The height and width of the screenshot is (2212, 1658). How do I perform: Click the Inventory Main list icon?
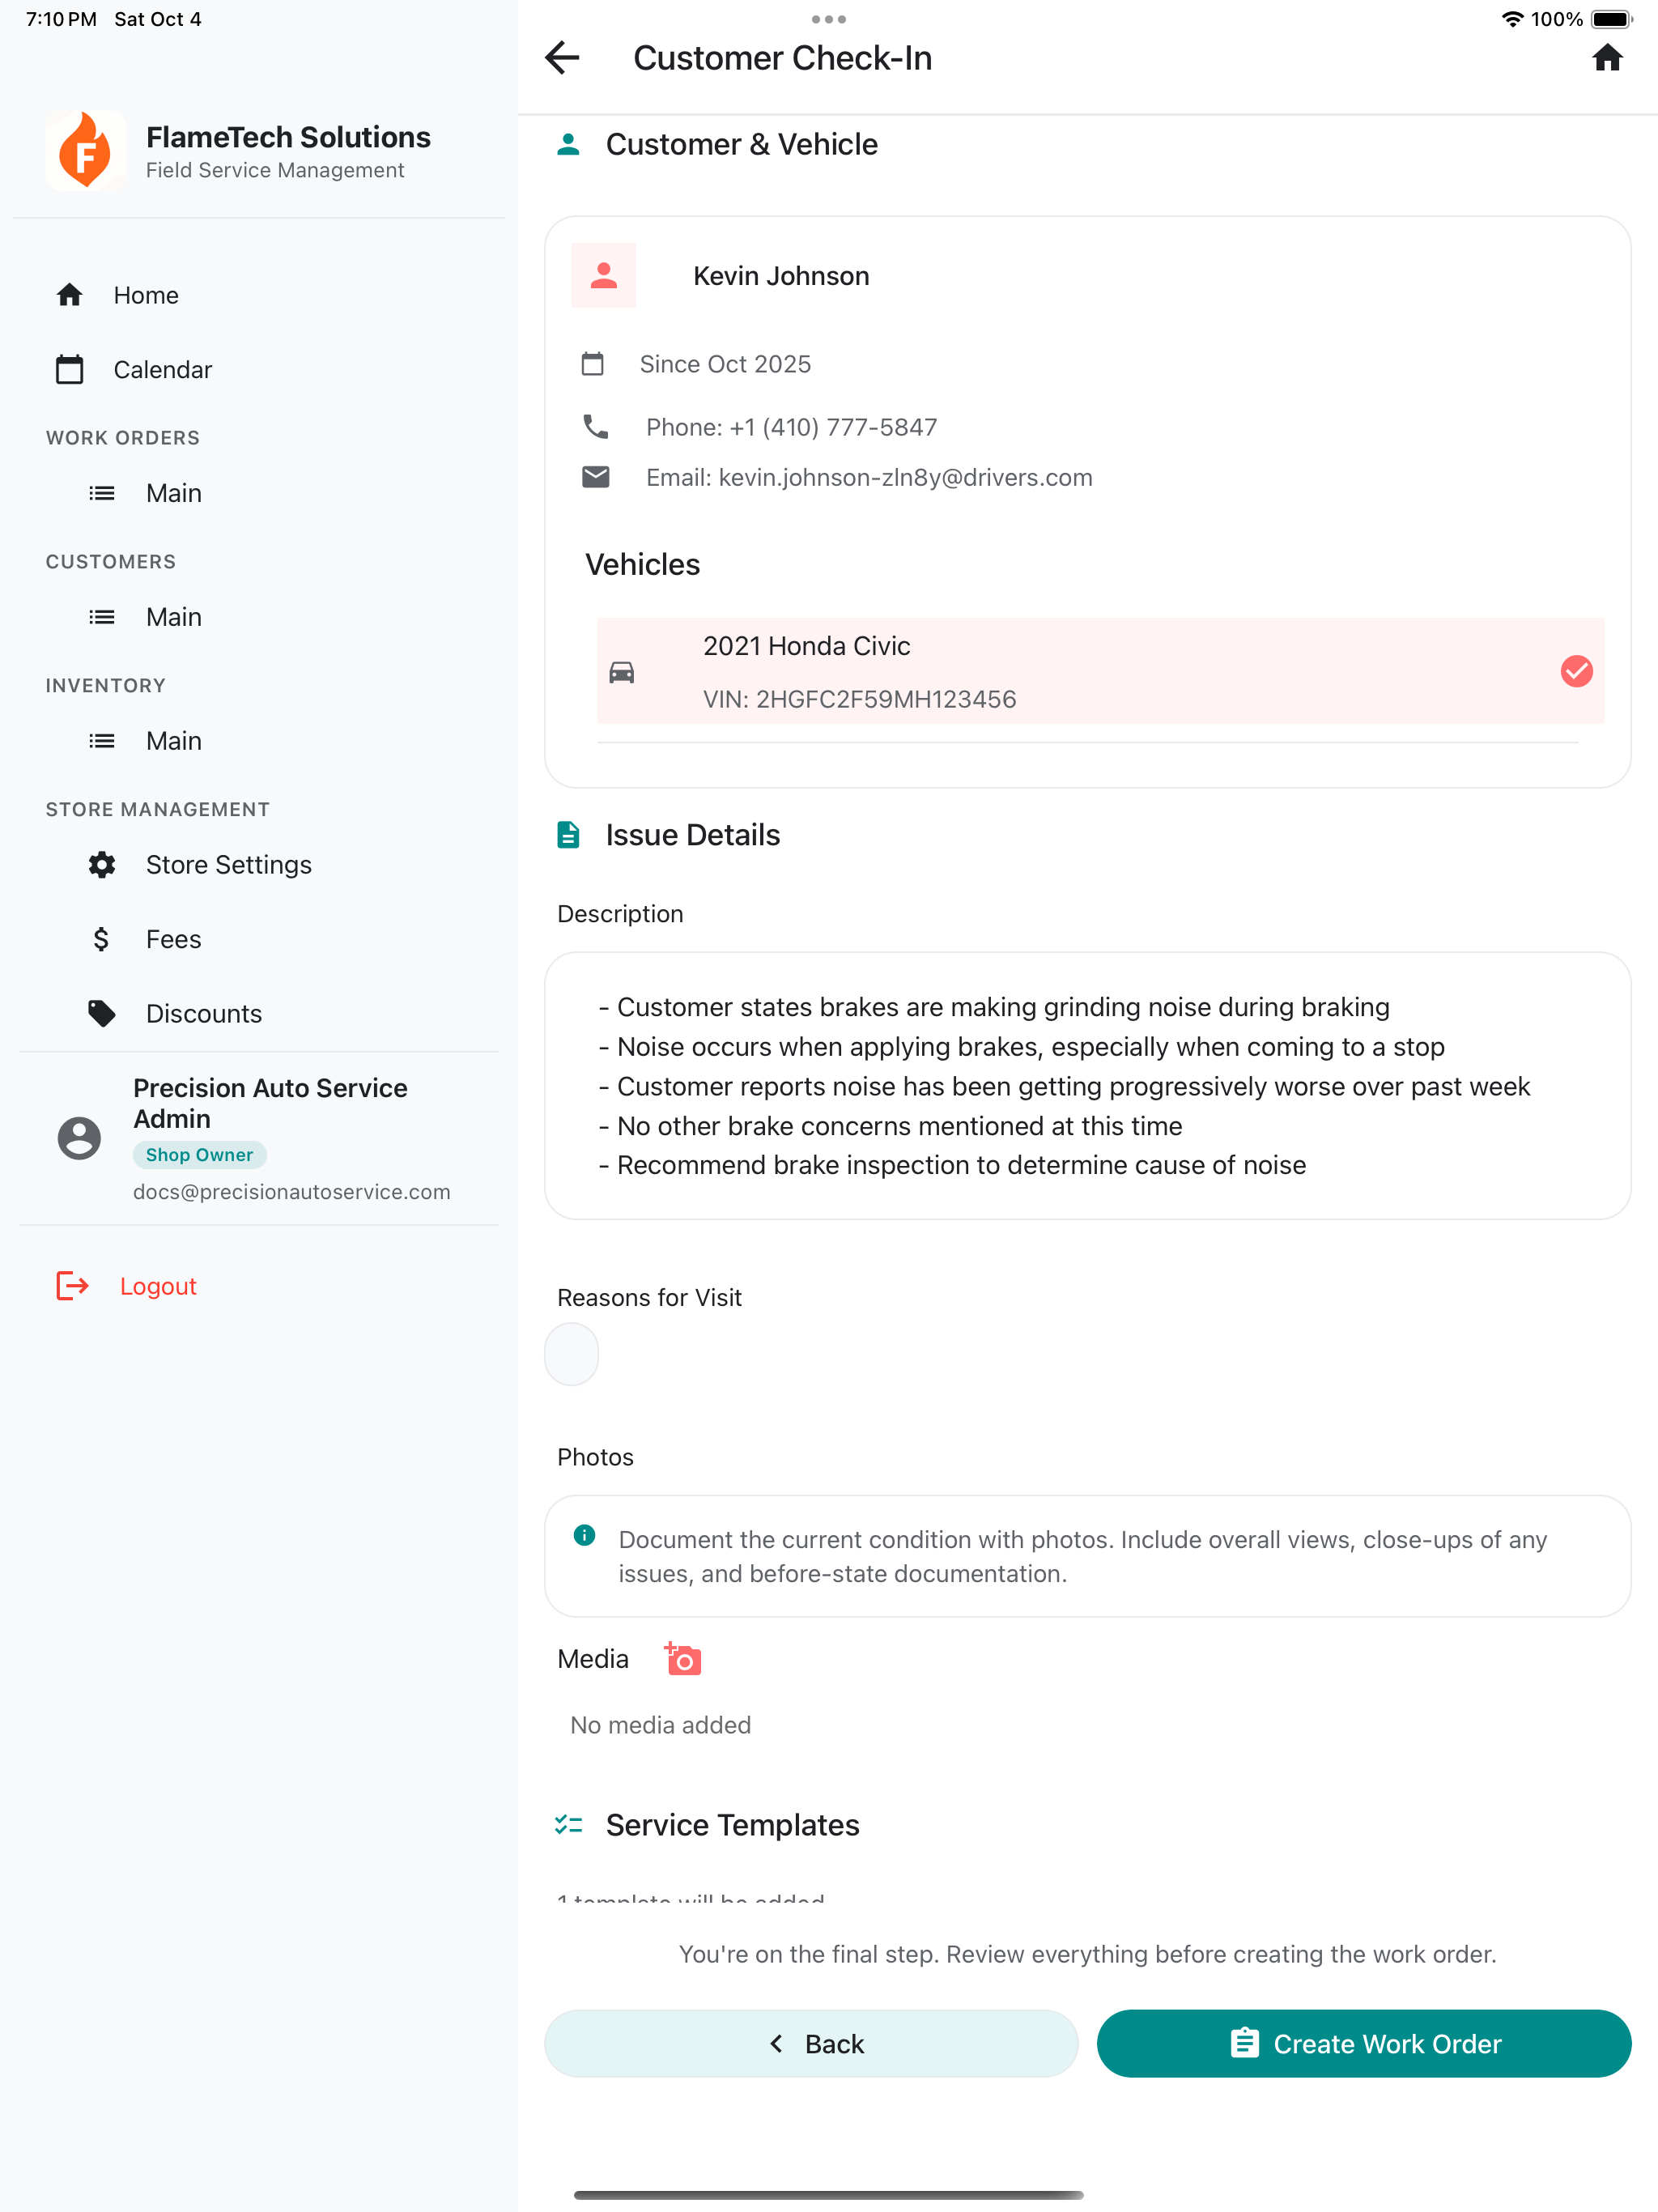[101, 740]
